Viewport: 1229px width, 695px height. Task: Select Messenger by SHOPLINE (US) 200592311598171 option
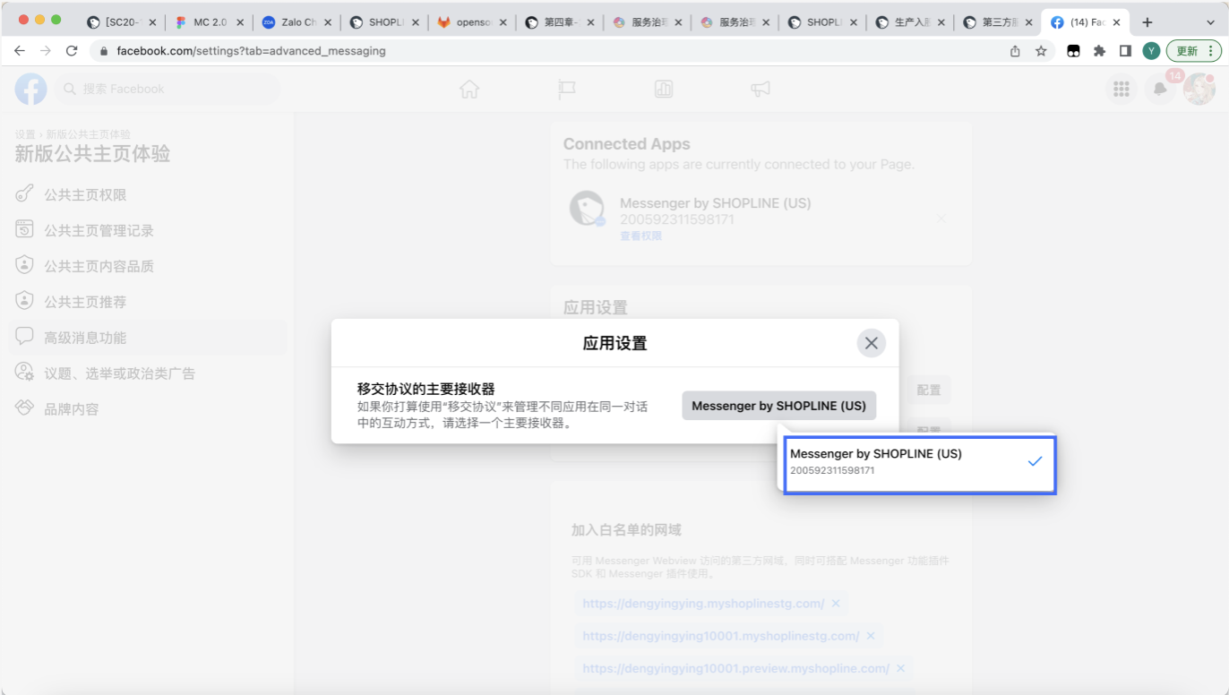[920, 465]
